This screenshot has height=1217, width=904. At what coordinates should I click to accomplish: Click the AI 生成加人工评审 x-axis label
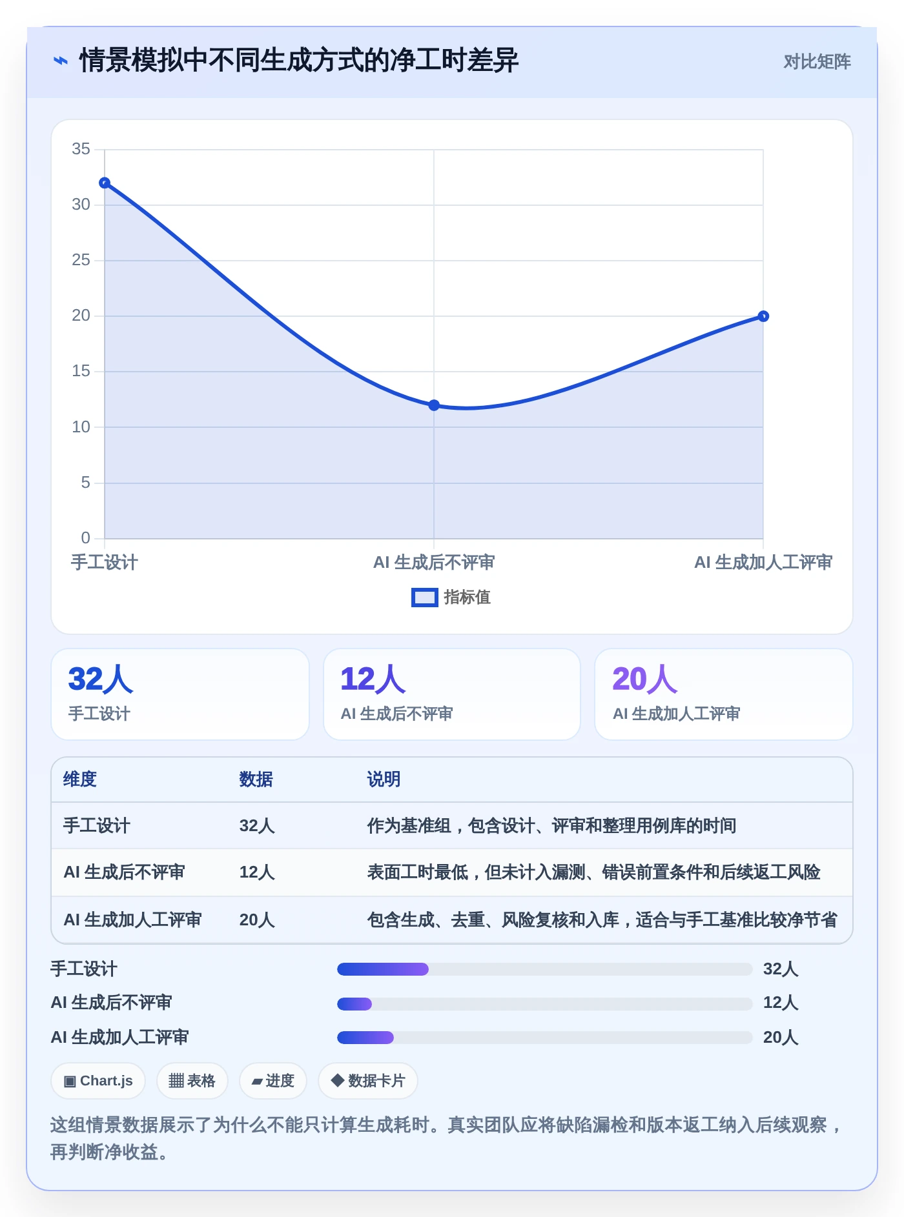763,563
